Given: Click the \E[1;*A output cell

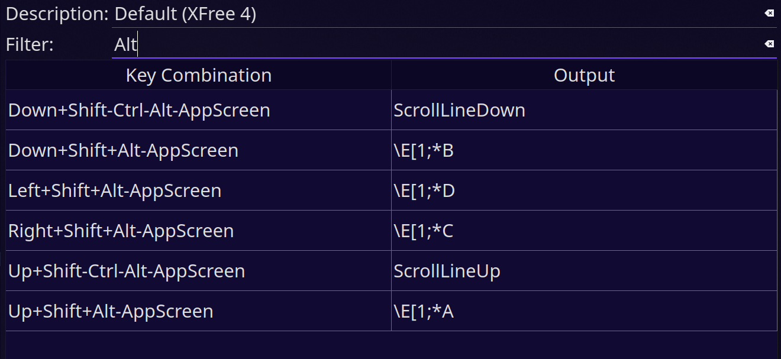Looking at the screenshot, I should 584,311.
